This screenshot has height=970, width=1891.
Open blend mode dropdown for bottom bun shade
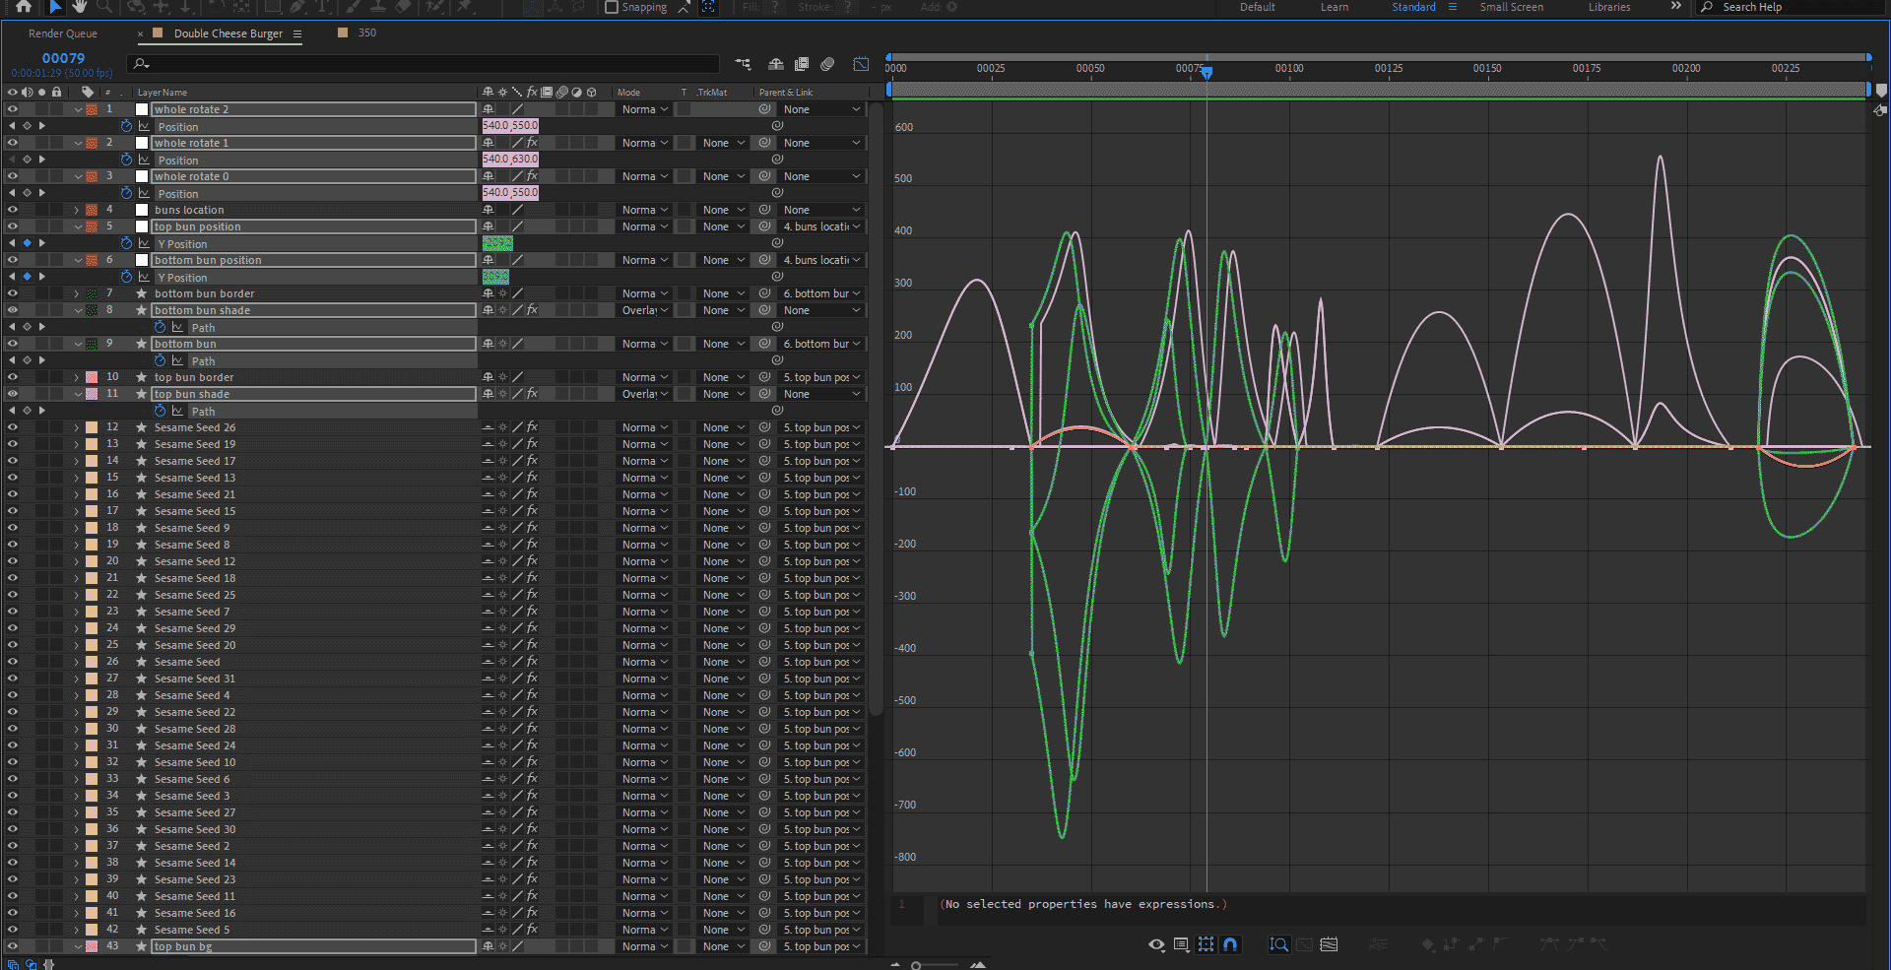644,310
